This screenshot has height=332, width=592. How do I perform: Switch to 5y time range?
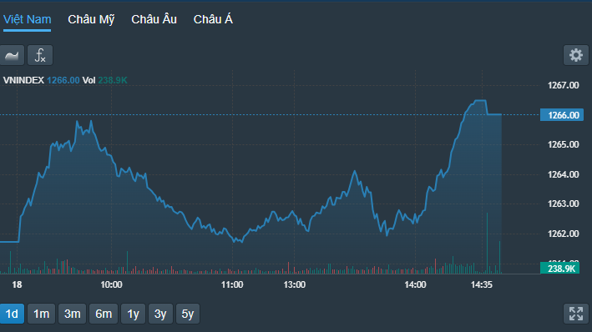click(x=188, y=314)
